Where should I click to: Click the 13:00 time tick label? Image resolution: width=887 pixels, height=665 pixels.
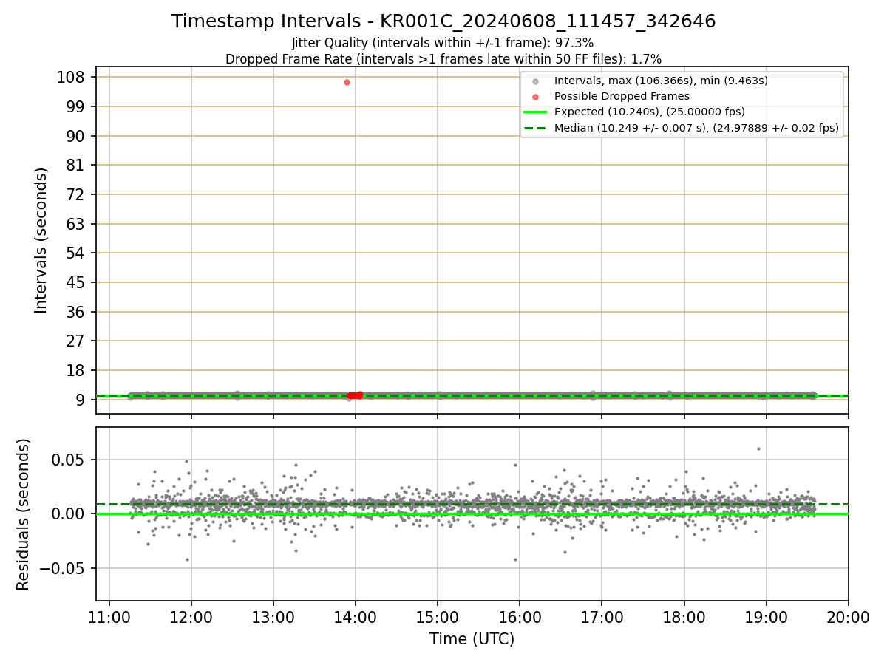pyautogui.click(x=273, y=617)
